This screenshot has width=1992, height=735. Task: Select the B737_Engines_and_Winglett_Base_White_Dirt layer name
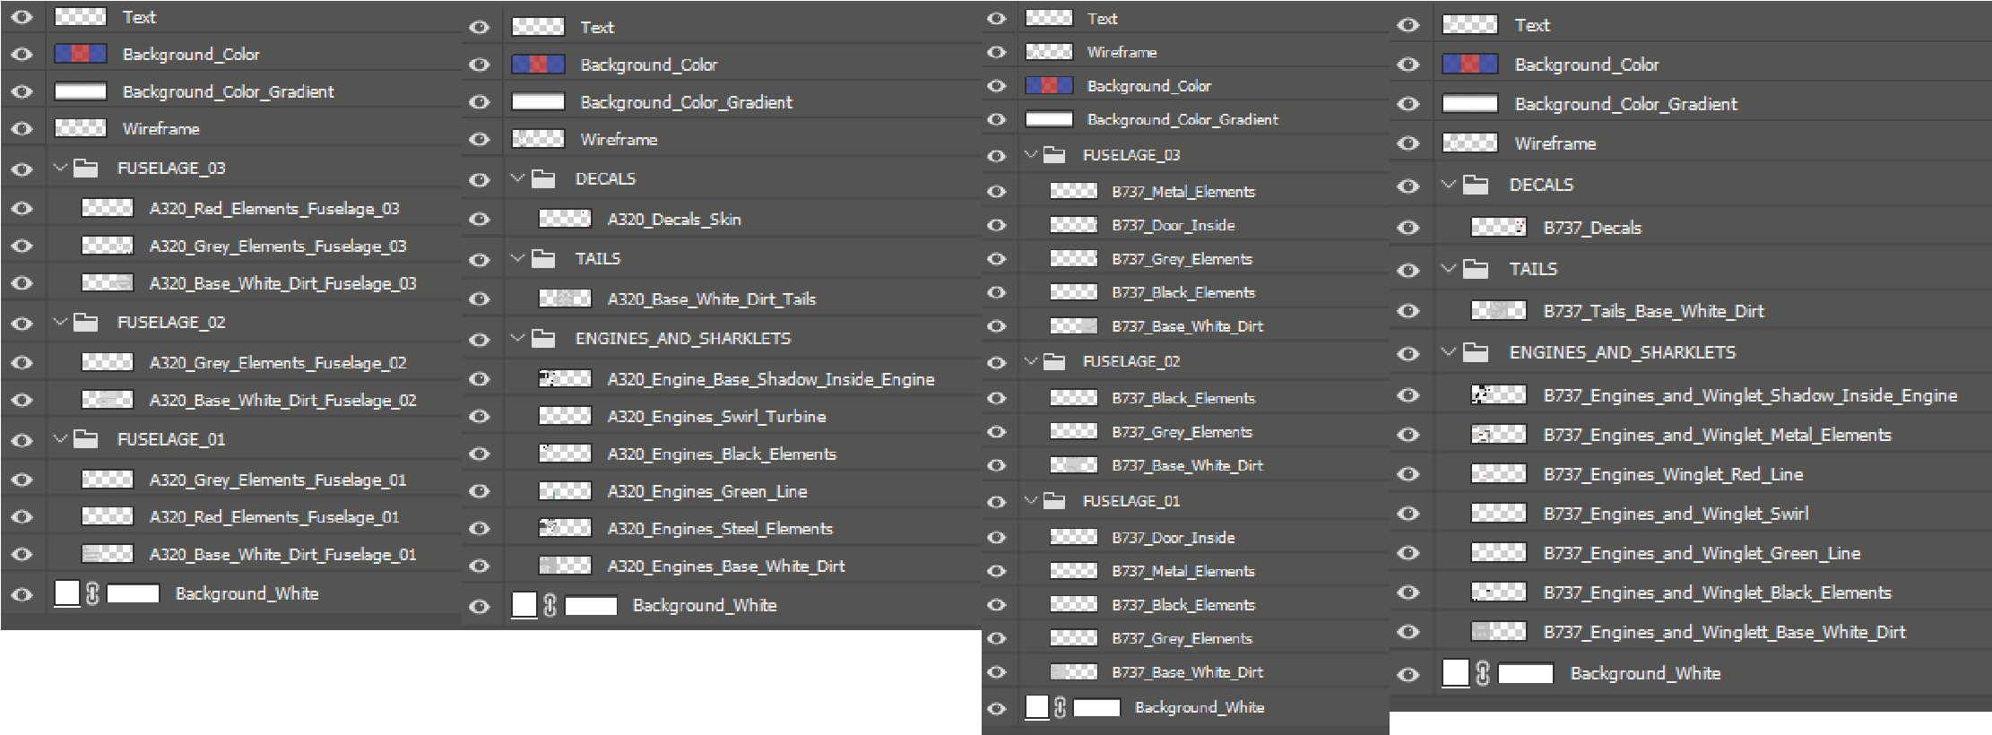(x=1724, y=633)
